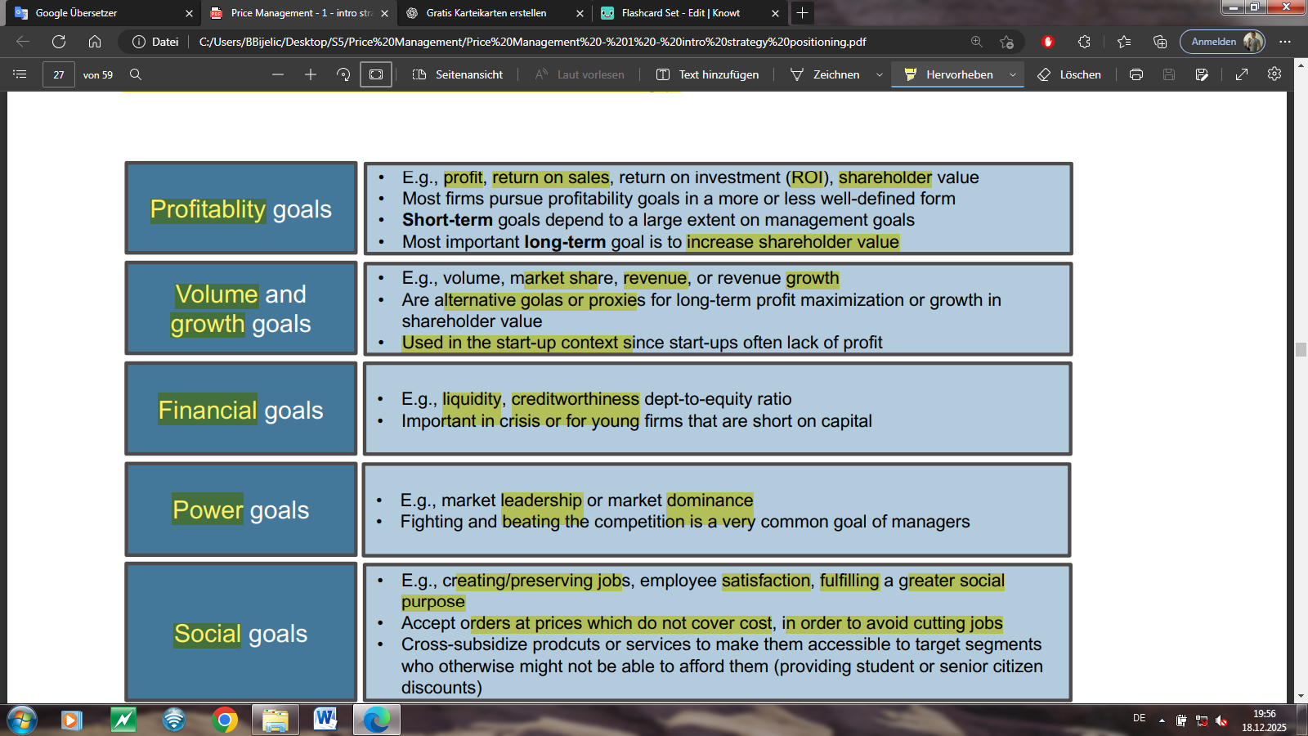Click the page number field showing 27
This screenshot has height=736, width=1308.
pyautogui.click(x=57, y=74)
